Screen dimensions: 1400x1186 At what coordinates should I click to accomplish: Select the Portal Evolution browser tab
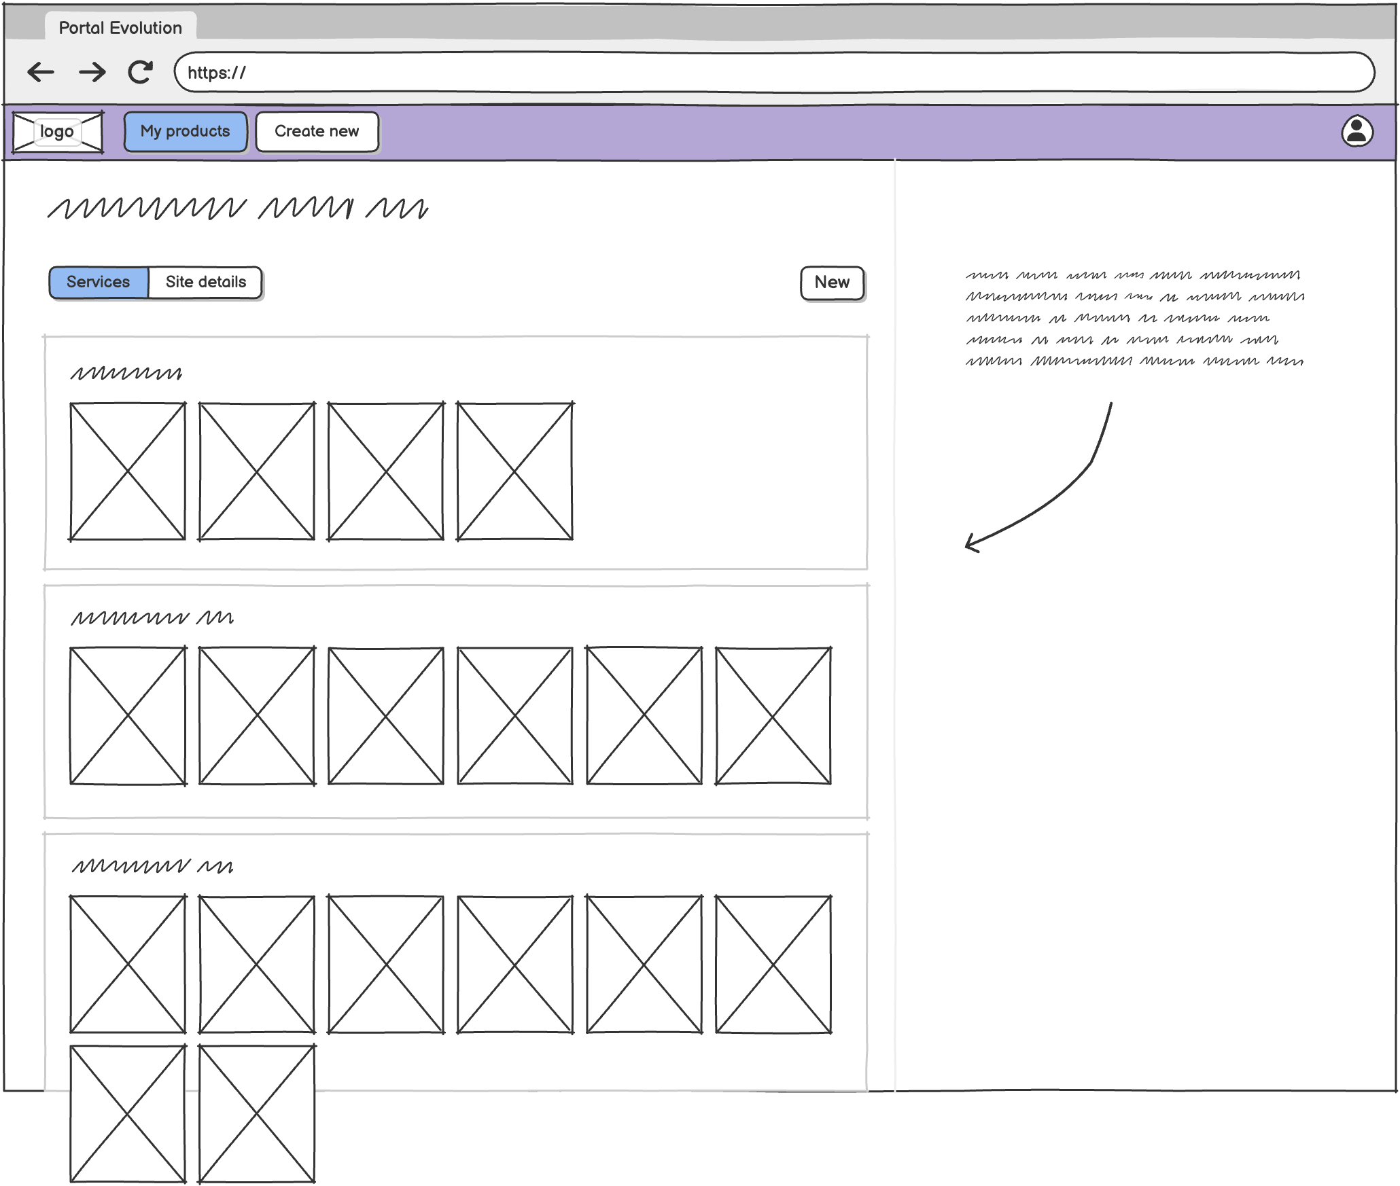click(x=120, y=28)
